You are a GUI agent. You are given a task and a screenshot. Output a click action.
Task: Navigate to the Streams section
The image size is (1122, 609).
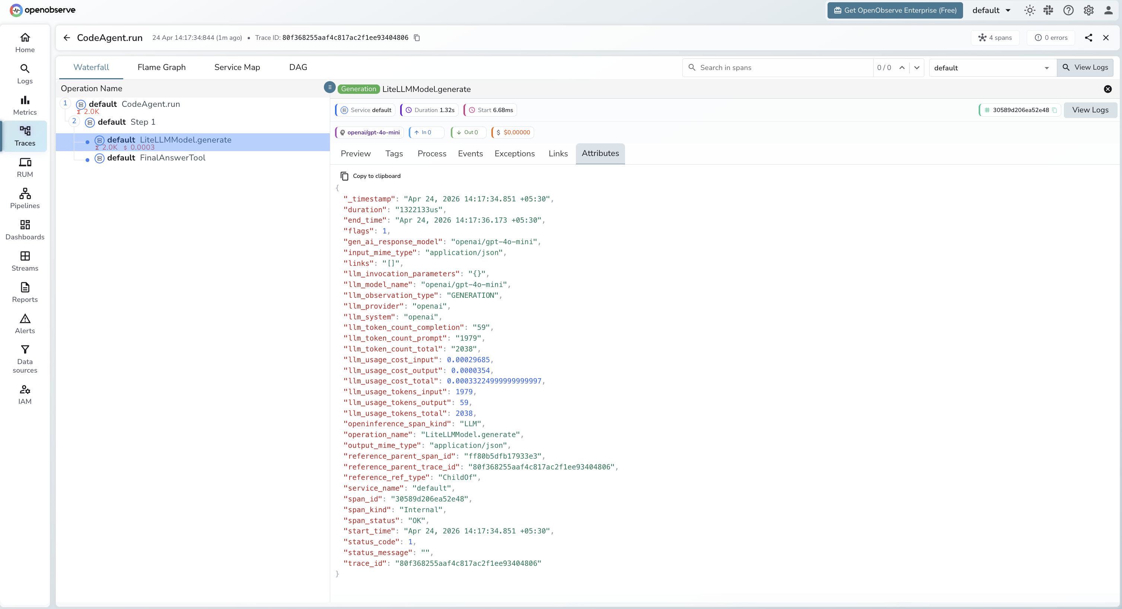[x=25, y=261]
